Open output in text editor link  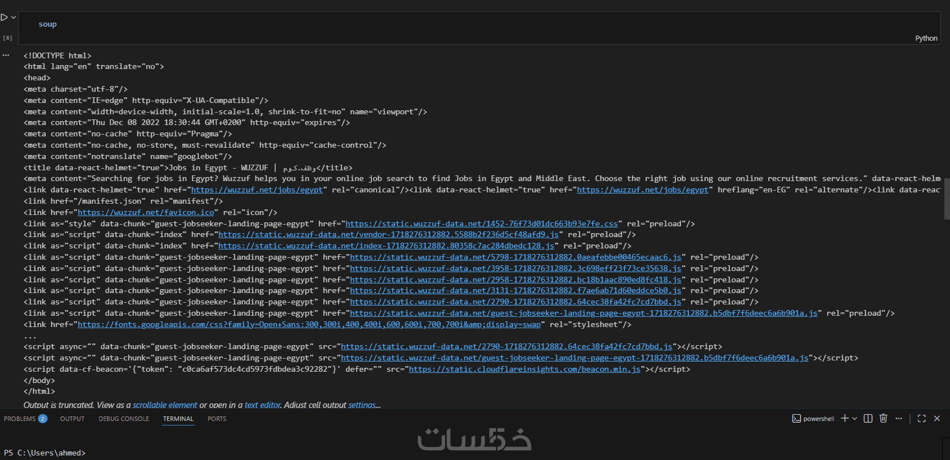coord(263,405)
